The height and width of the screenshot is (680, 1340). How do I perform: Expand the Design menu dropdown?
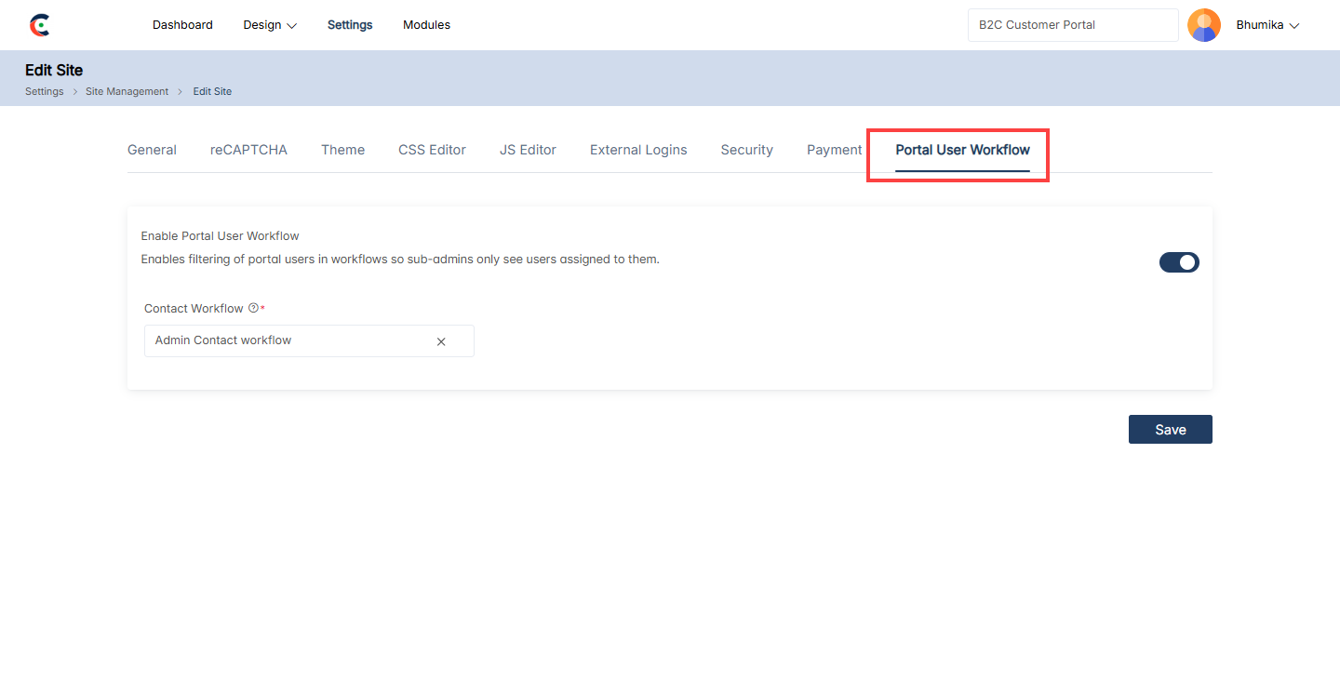(x=270, y=25)
